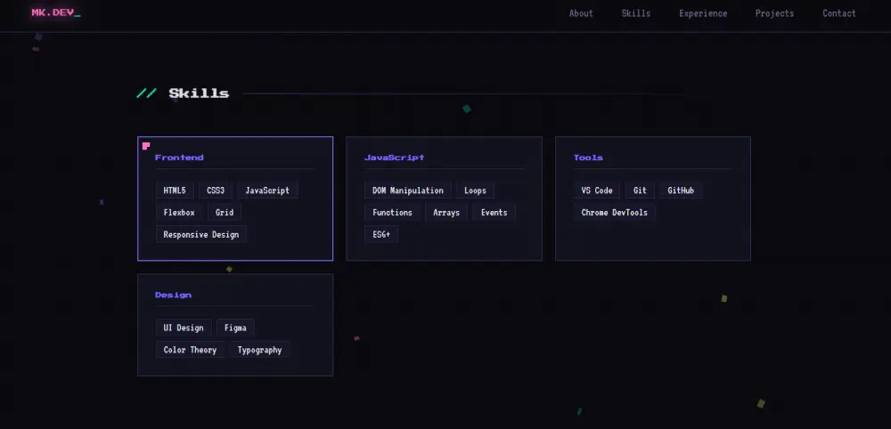This screenshot has height=429, width=891.
Task: Click the GitHub skill tag
Action: click(681, 190)
